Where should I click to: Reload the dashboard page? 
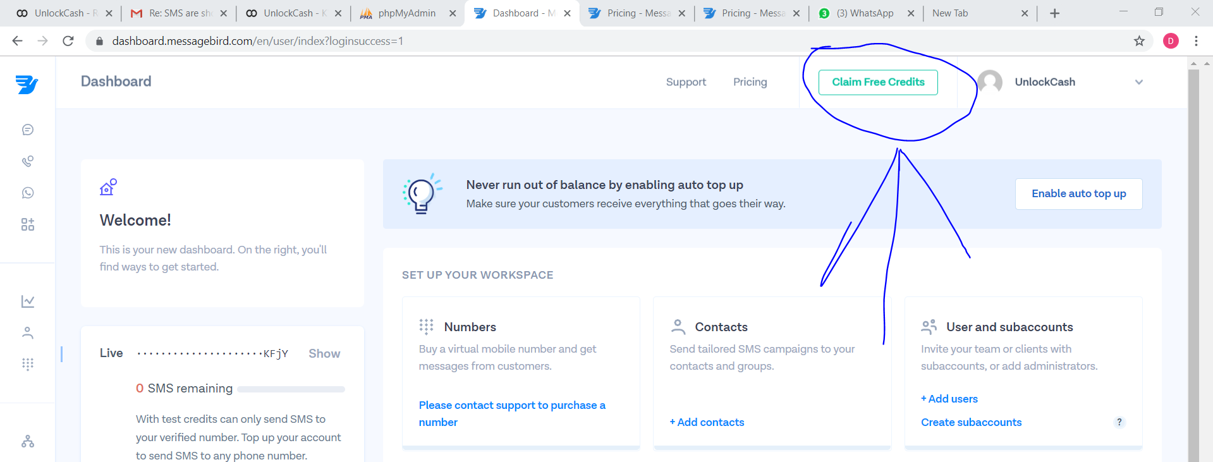point(68,41)
